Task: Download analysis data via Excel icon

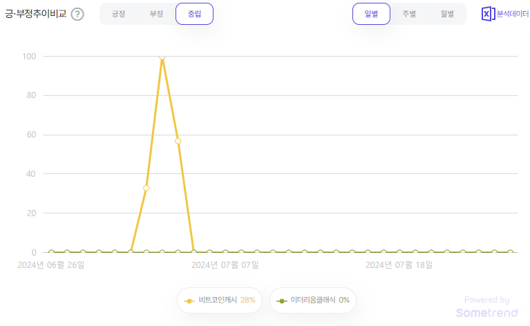Action: pos(488,14)
